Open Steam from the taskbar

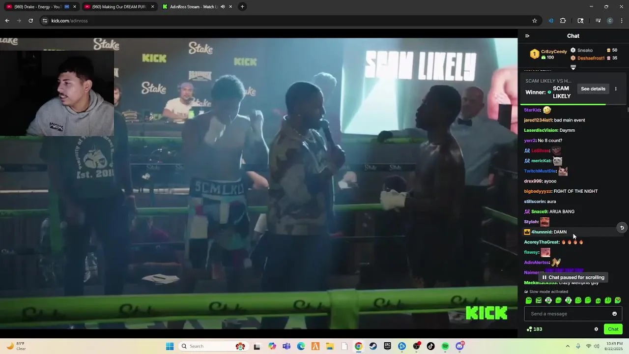[373, 346]
